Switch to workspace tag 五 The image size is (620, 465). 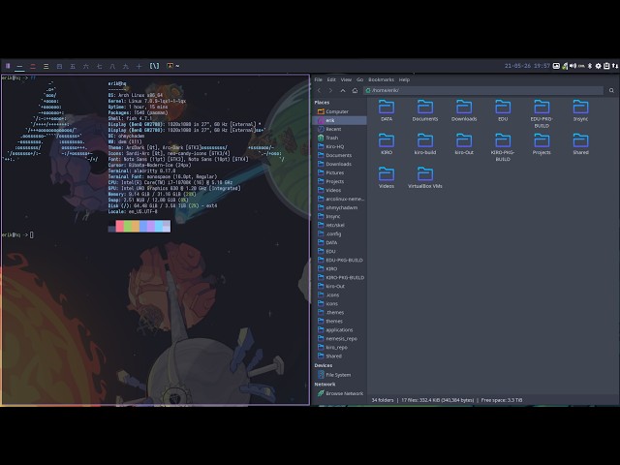pyautogui.click(x=73, y=67)
